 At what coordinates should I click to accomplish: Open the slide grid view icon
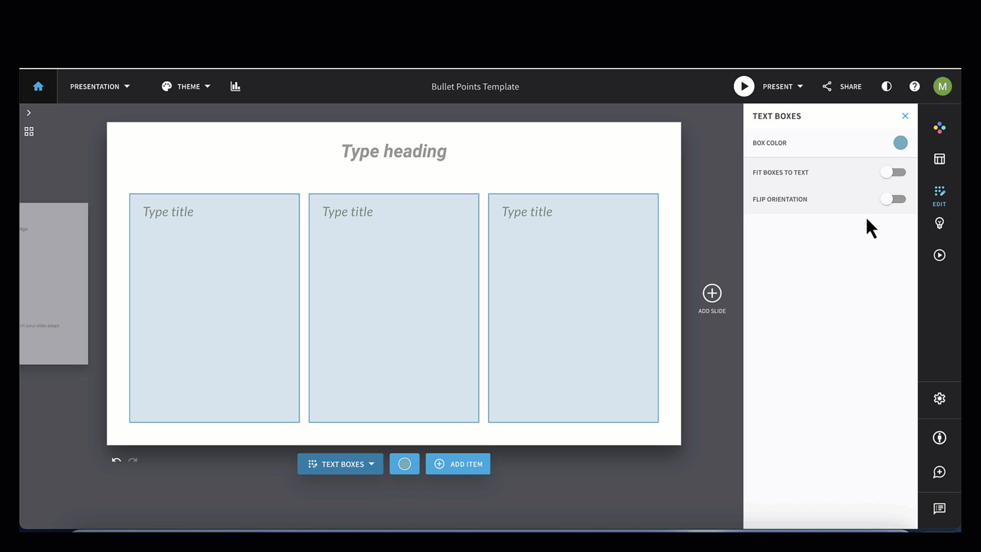point(29,131)
